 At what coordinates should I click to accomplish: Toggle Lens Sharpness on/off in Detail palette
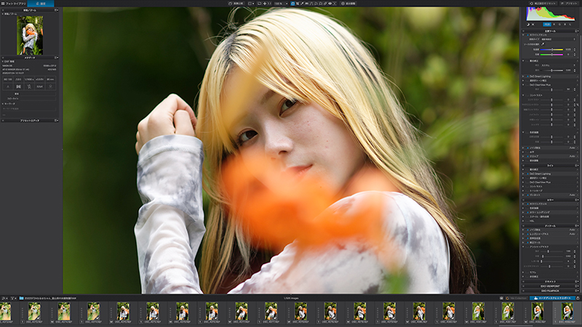pyautogui.click(x=528, y=234)
